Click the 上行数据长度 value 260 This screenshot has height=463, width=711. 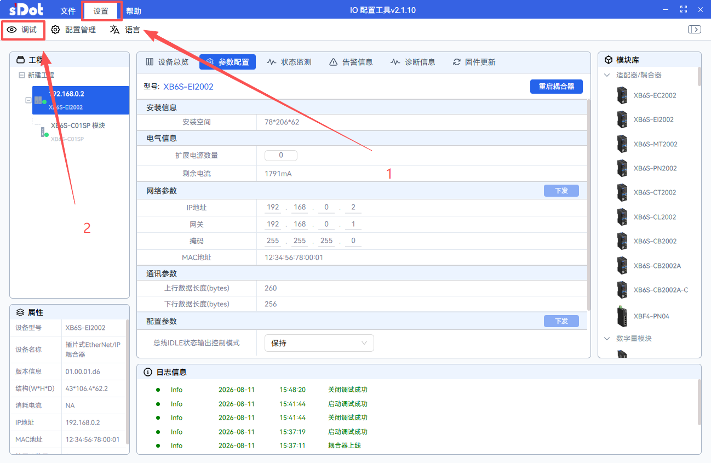271,288
